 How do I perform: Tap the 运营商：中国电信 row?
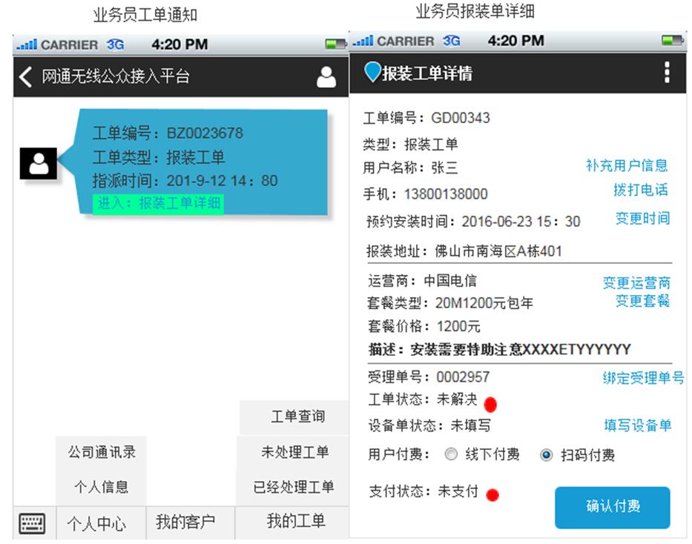click(422, 281)
